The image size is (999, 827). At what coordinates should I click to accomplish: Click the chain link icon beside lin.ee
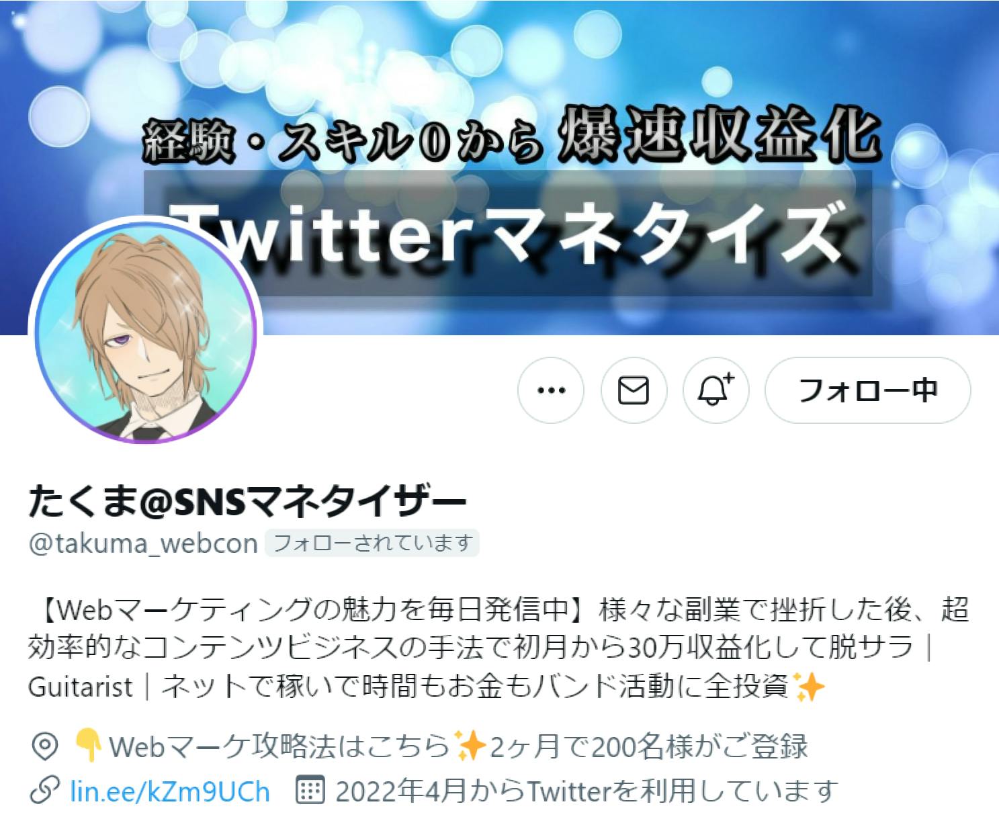(44, 792)
